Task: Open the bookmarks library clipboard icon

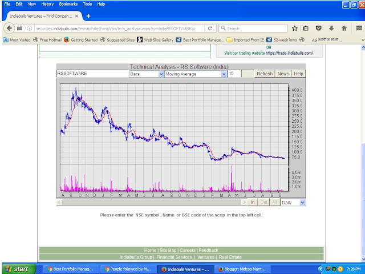Action: tap(306, 29)
